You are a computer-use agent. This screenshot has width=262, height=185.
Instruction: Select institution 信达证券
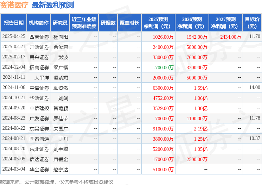click(x=39, y=159)
